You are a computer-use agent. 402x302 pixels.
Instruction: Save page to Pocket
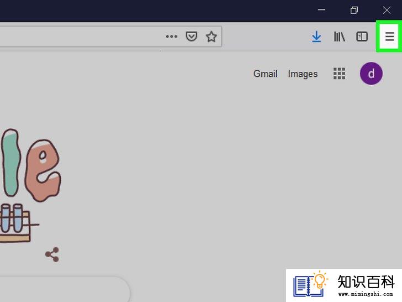click(192, 37)
